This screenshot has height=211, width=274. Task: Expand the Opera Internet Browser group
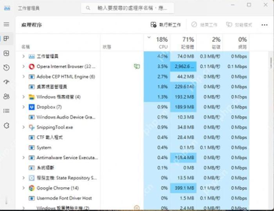(x=23, y=67)
